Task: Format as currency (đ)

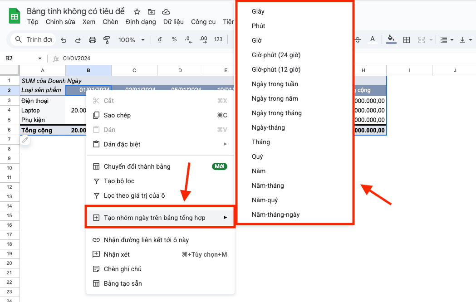Action: point(160,39)
